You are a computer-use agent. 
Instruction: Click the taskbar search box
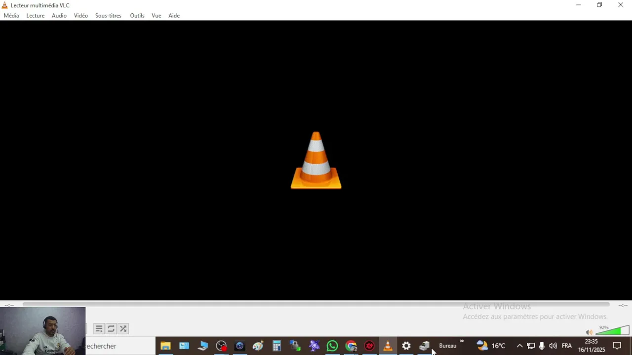click(x=120, y=346)
